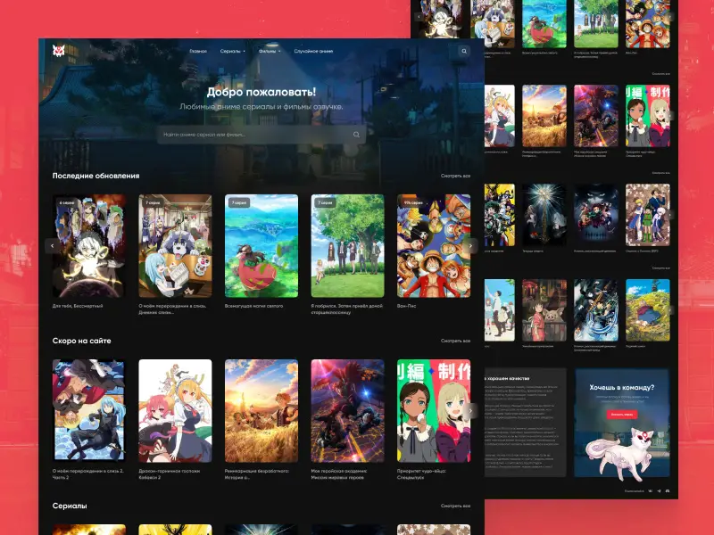Open the header search icon button
This screenshot has height=535, width=714.
coord(464,51)
